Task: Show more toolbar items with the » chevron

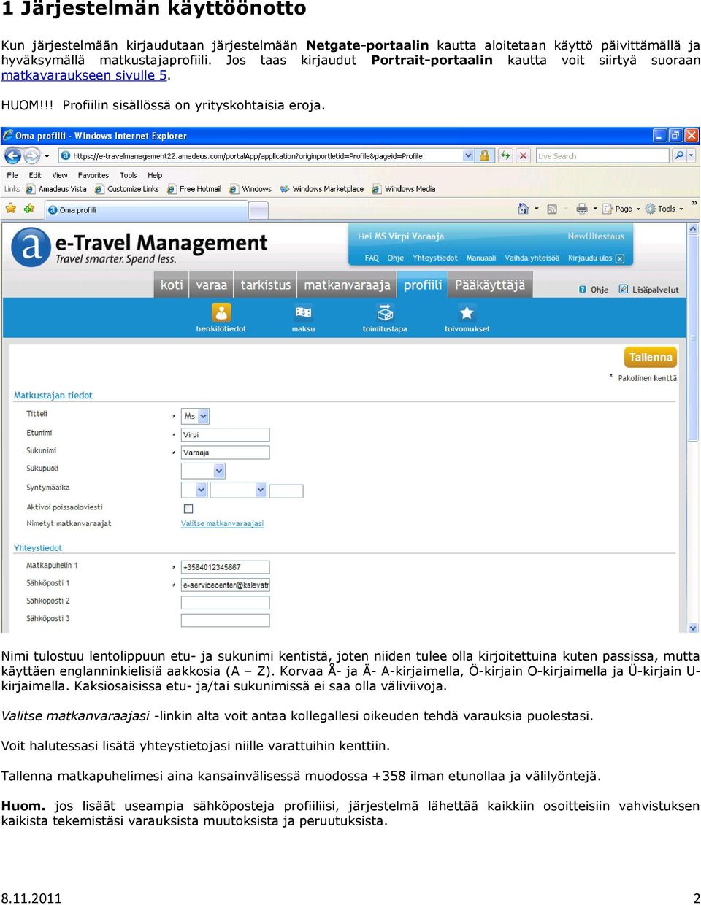Action: tap(694, 203)
